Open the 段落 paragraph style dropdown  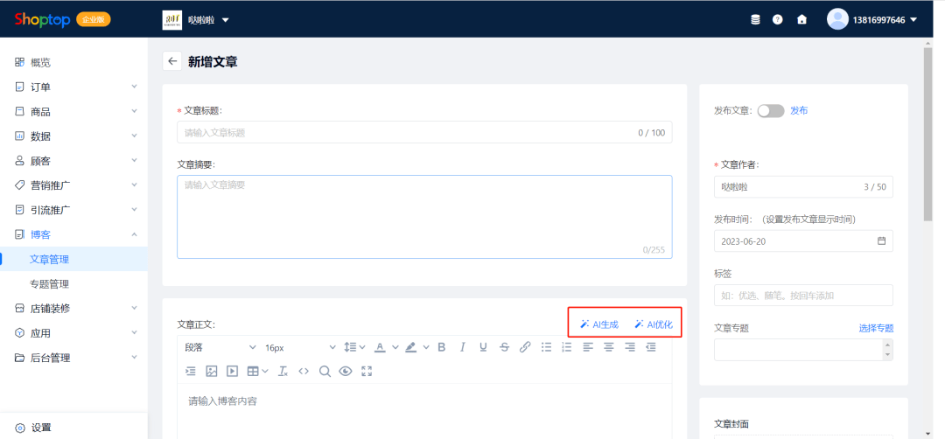tap(220, 347)
